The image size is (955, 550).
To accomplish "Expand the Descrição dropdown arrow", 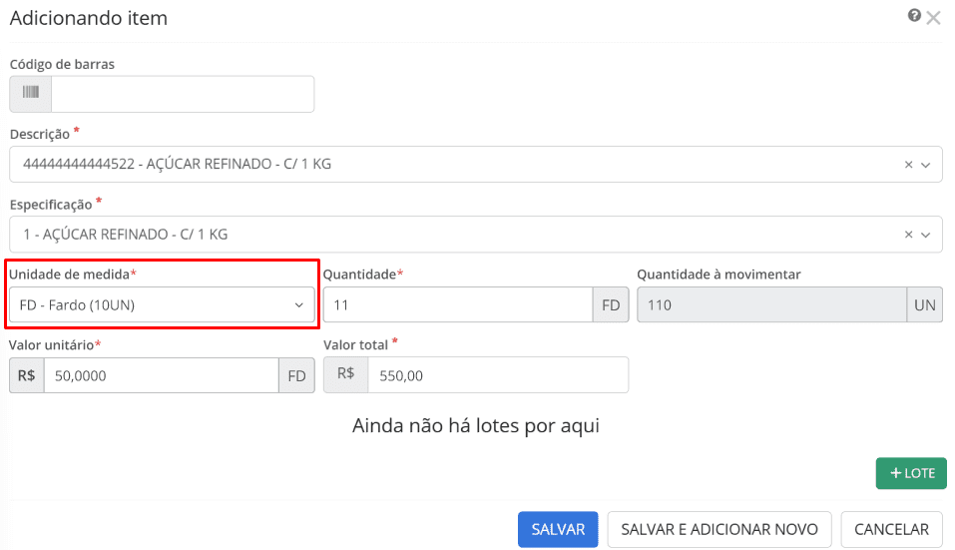I will (926, 165).
